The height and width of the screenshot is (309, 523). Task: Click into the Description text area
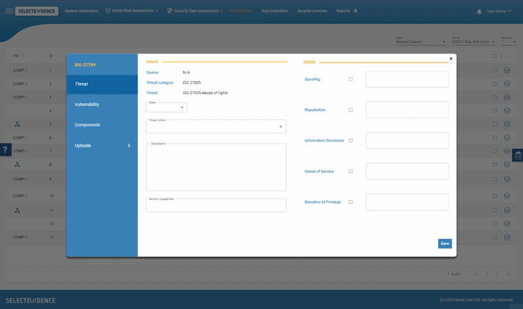(x=216, y=168)
